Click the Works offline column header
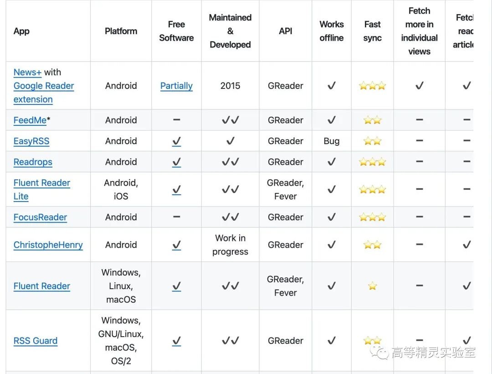 tap(331, 31)
